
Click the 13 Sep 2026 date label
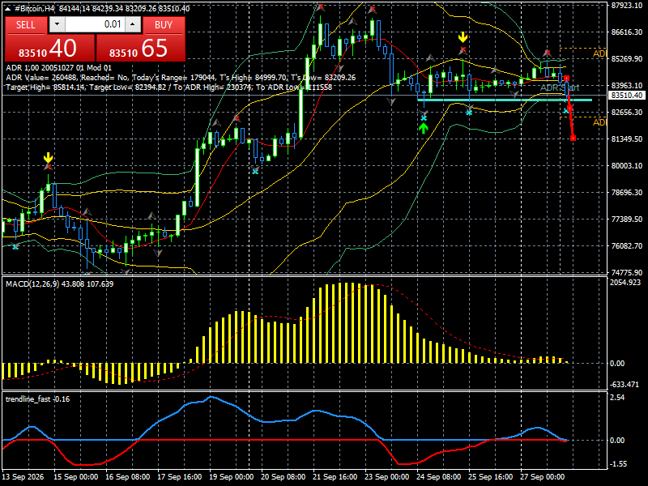point(23,476)
